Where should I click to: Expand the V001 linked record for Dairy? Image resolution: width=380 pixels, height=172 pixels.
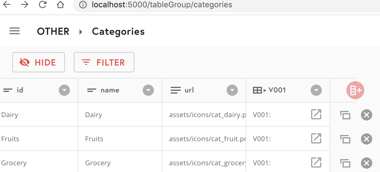(x=316, y=114)
